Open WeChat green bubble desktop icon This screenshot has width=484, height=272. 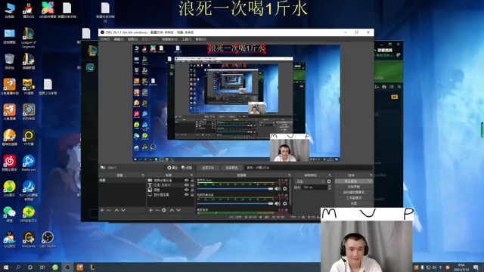click(x=10, y=214)
